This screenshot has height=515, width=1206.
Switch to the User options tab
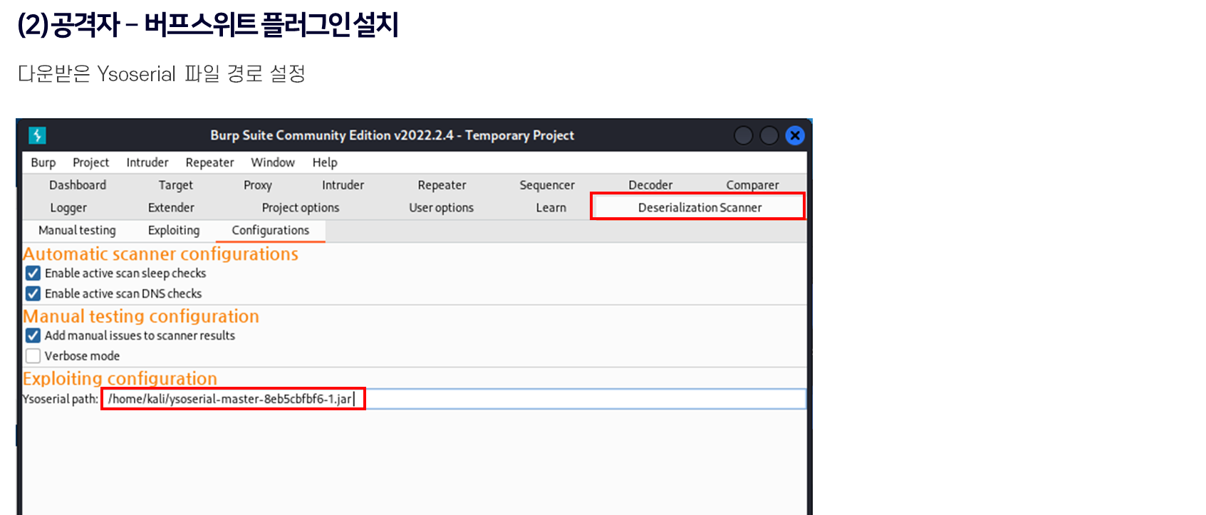point(441,208)
